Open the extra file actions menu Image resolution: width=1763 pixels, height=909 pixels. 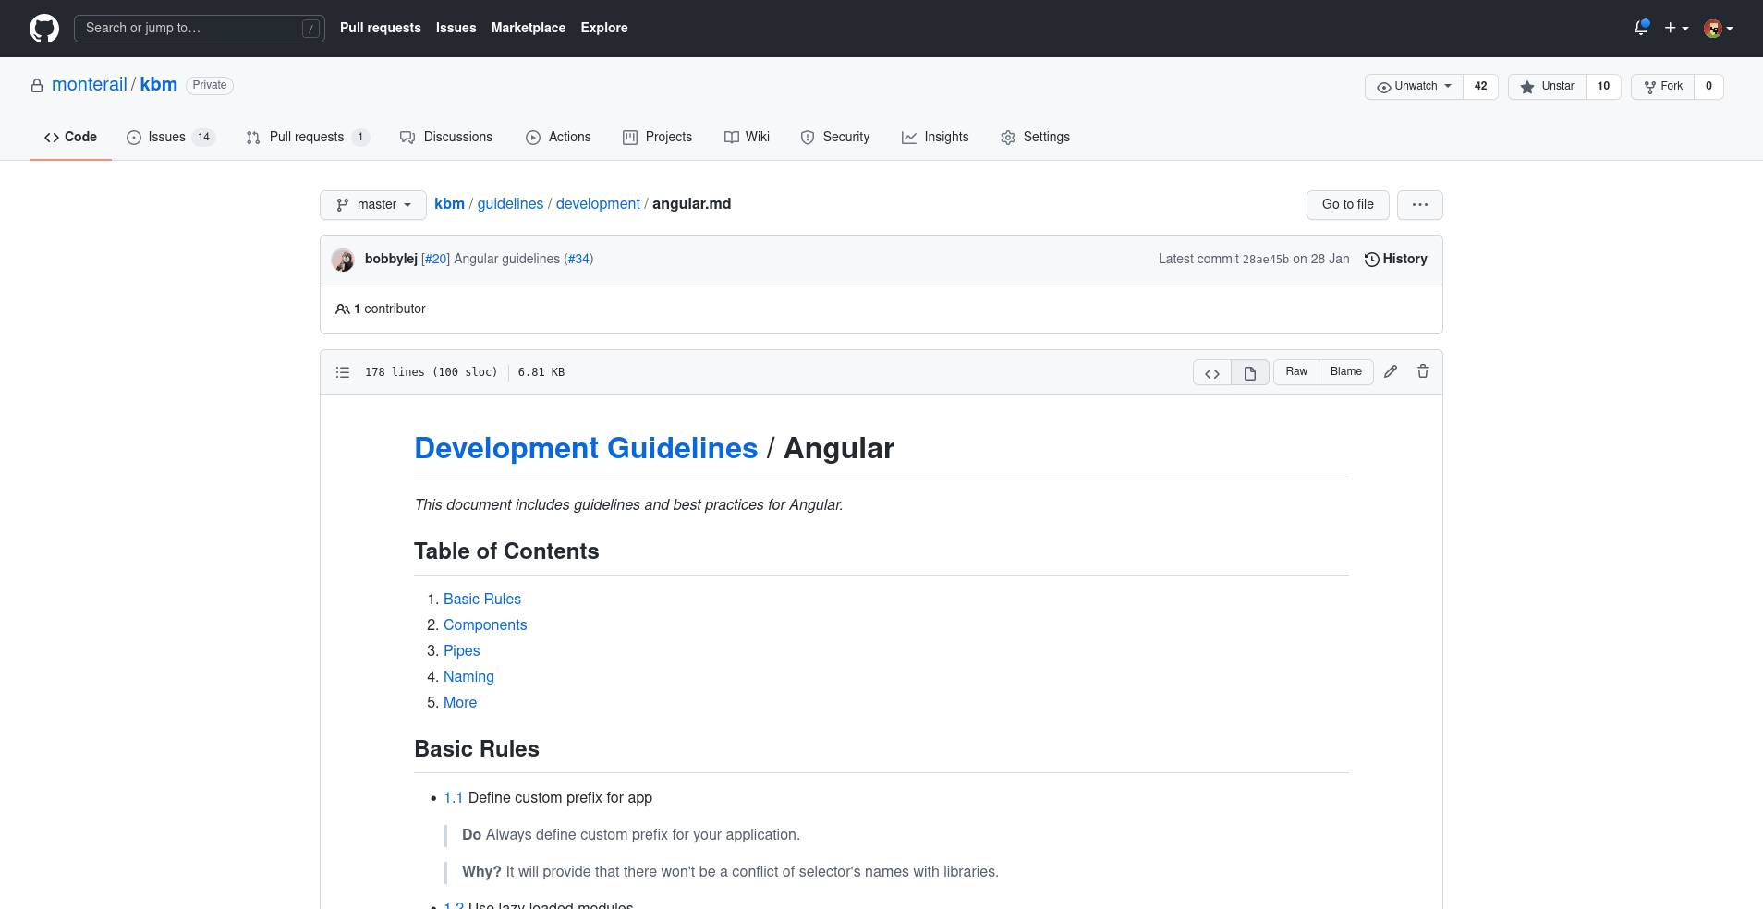tap(1419, 204)
